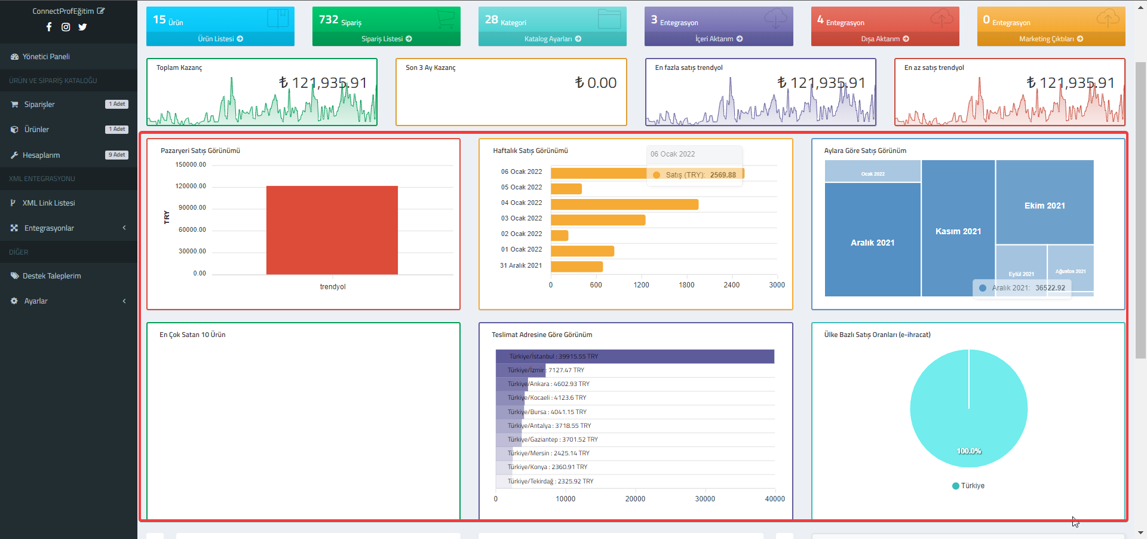Click the Son 3 Ay Kazanç card
The height and width of the screenshot is (539, 1147).
point(511,92)
